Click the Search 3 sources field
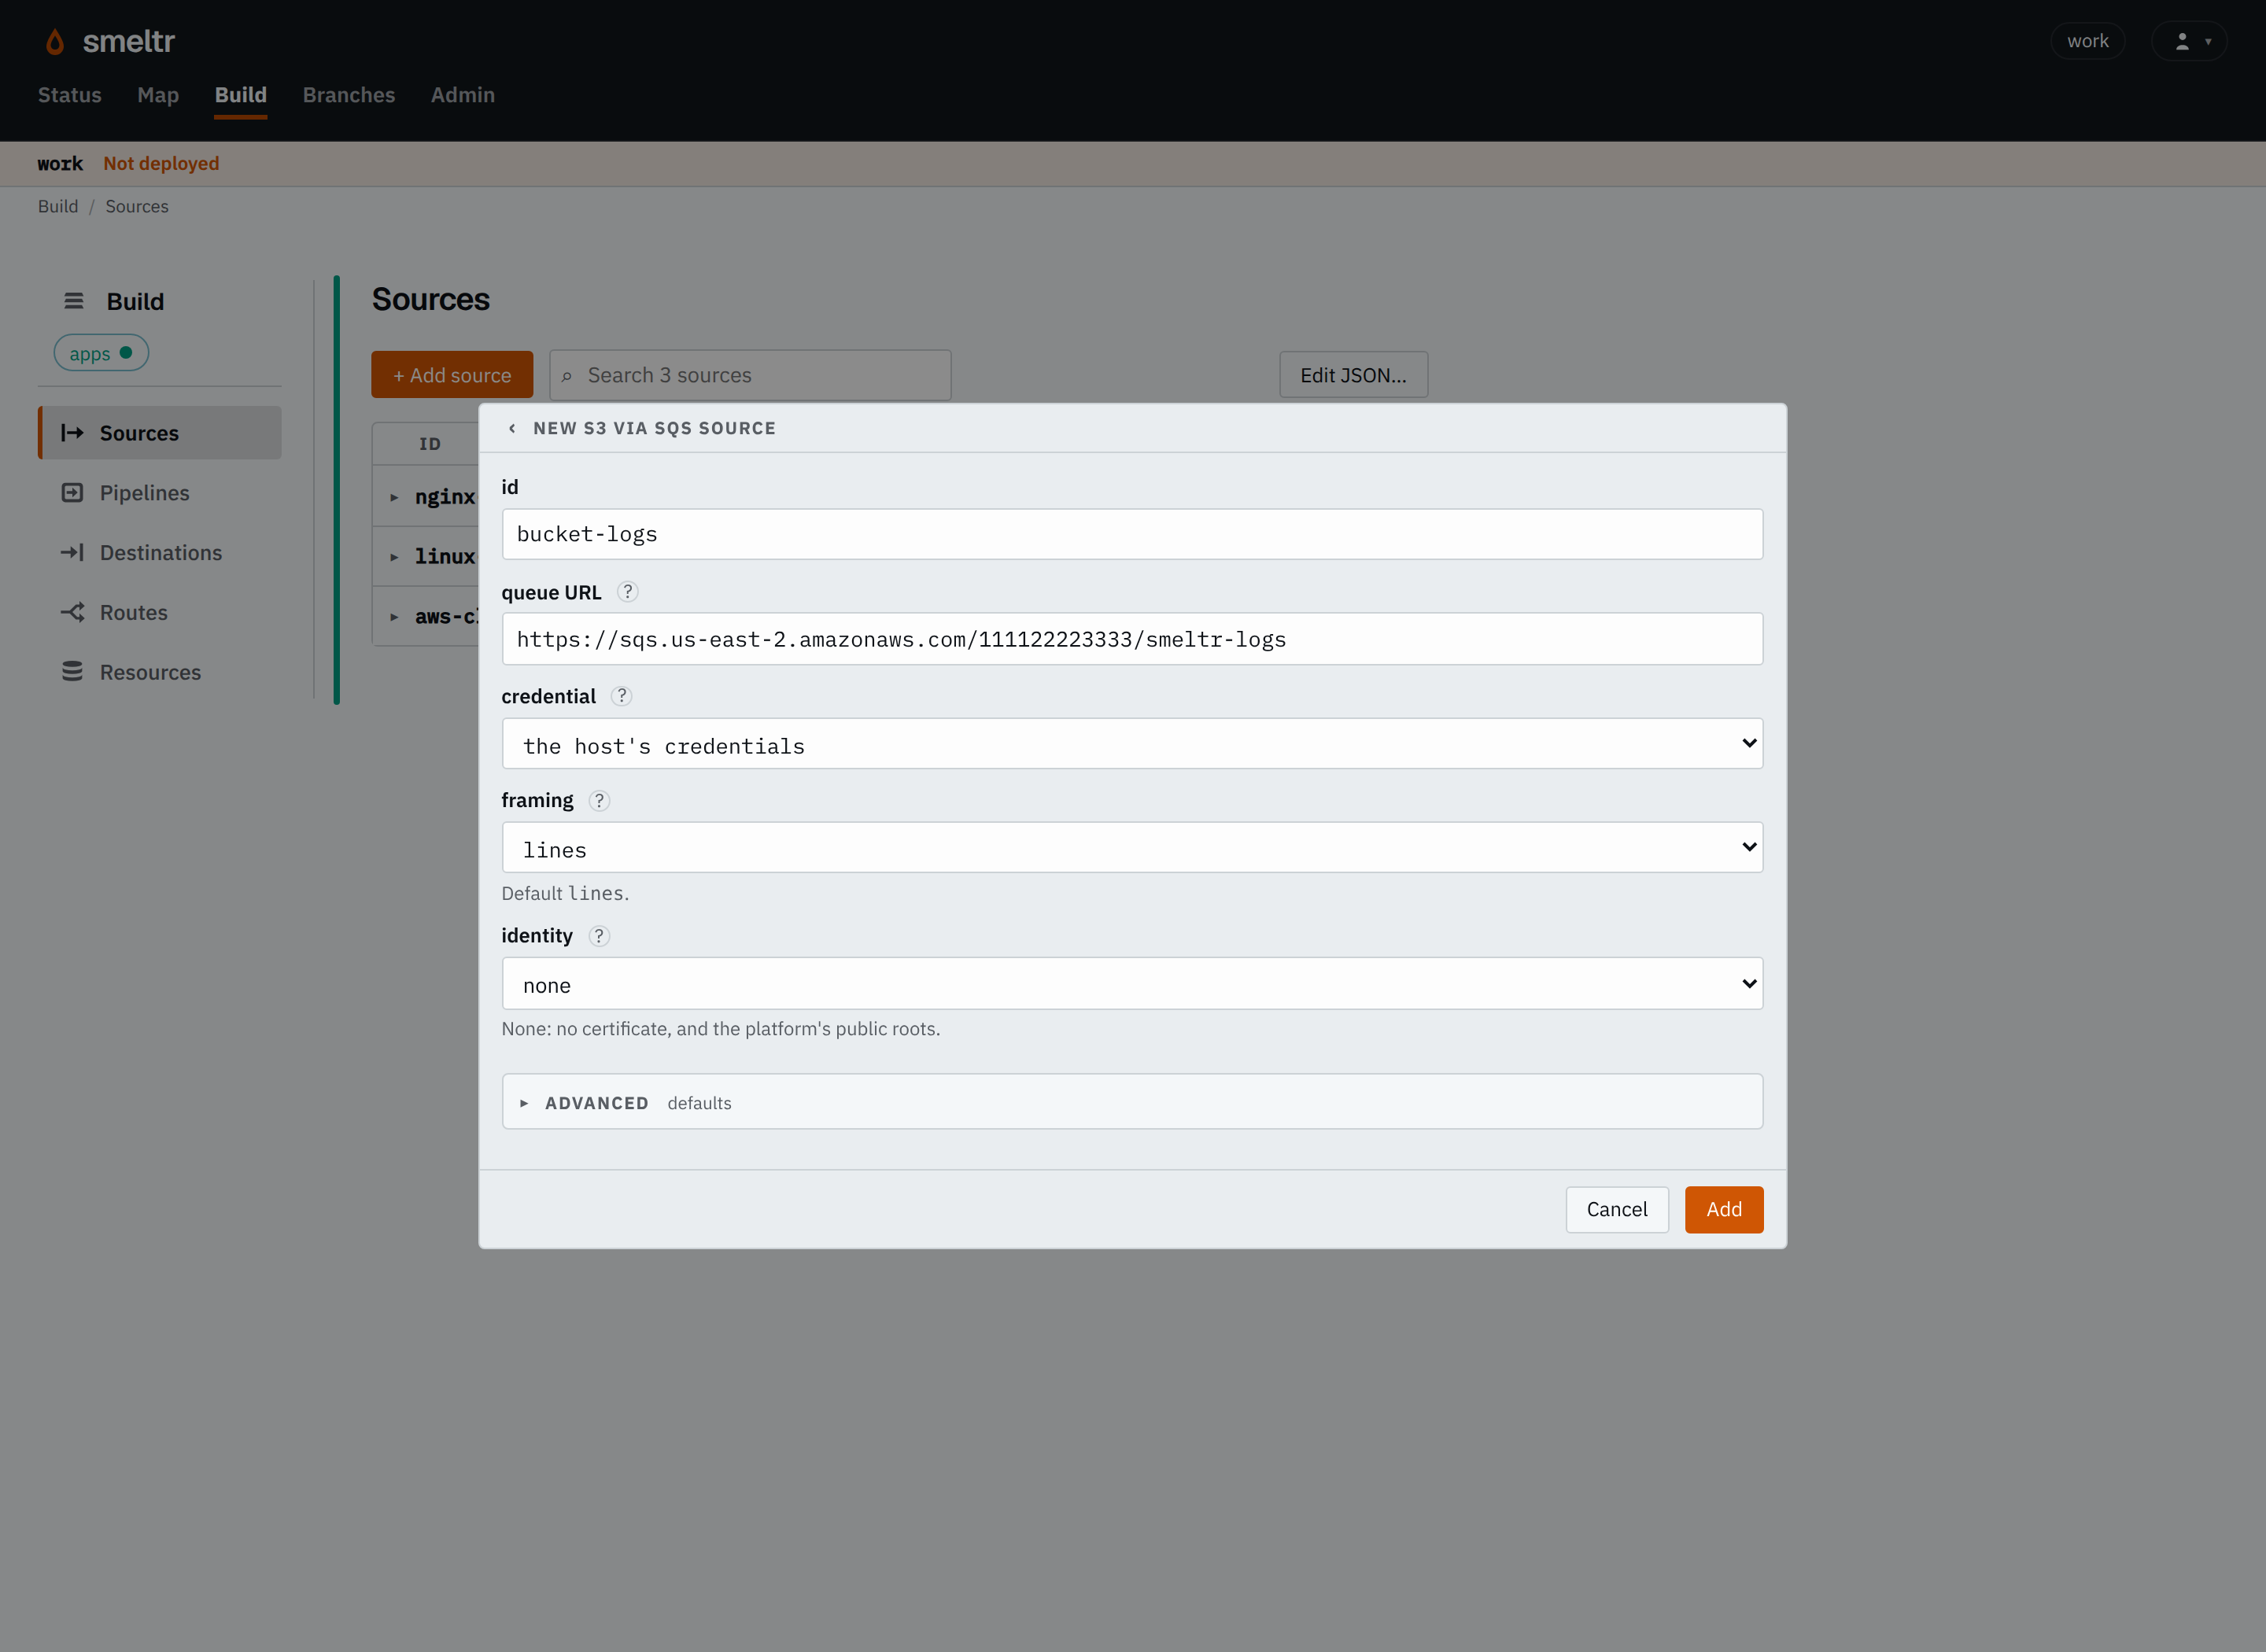 [750, 375]
